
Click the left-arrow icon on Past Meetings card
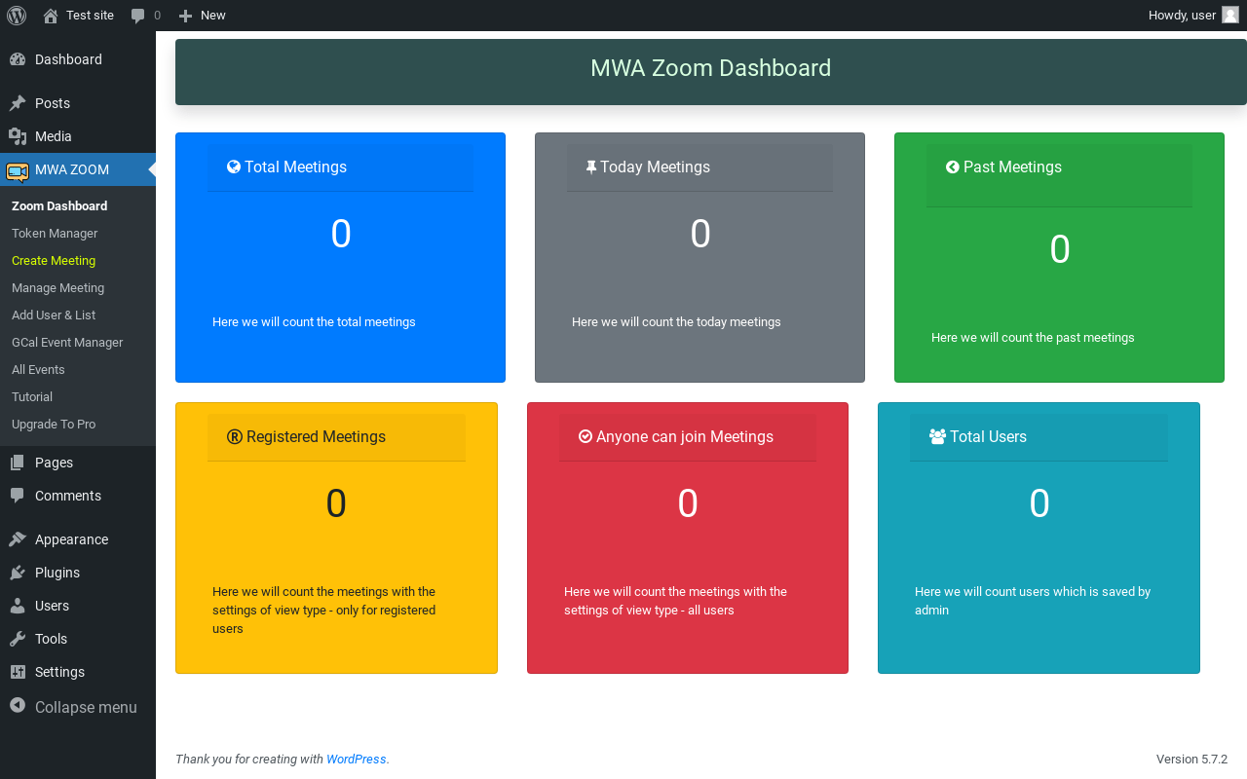point(953,167)
